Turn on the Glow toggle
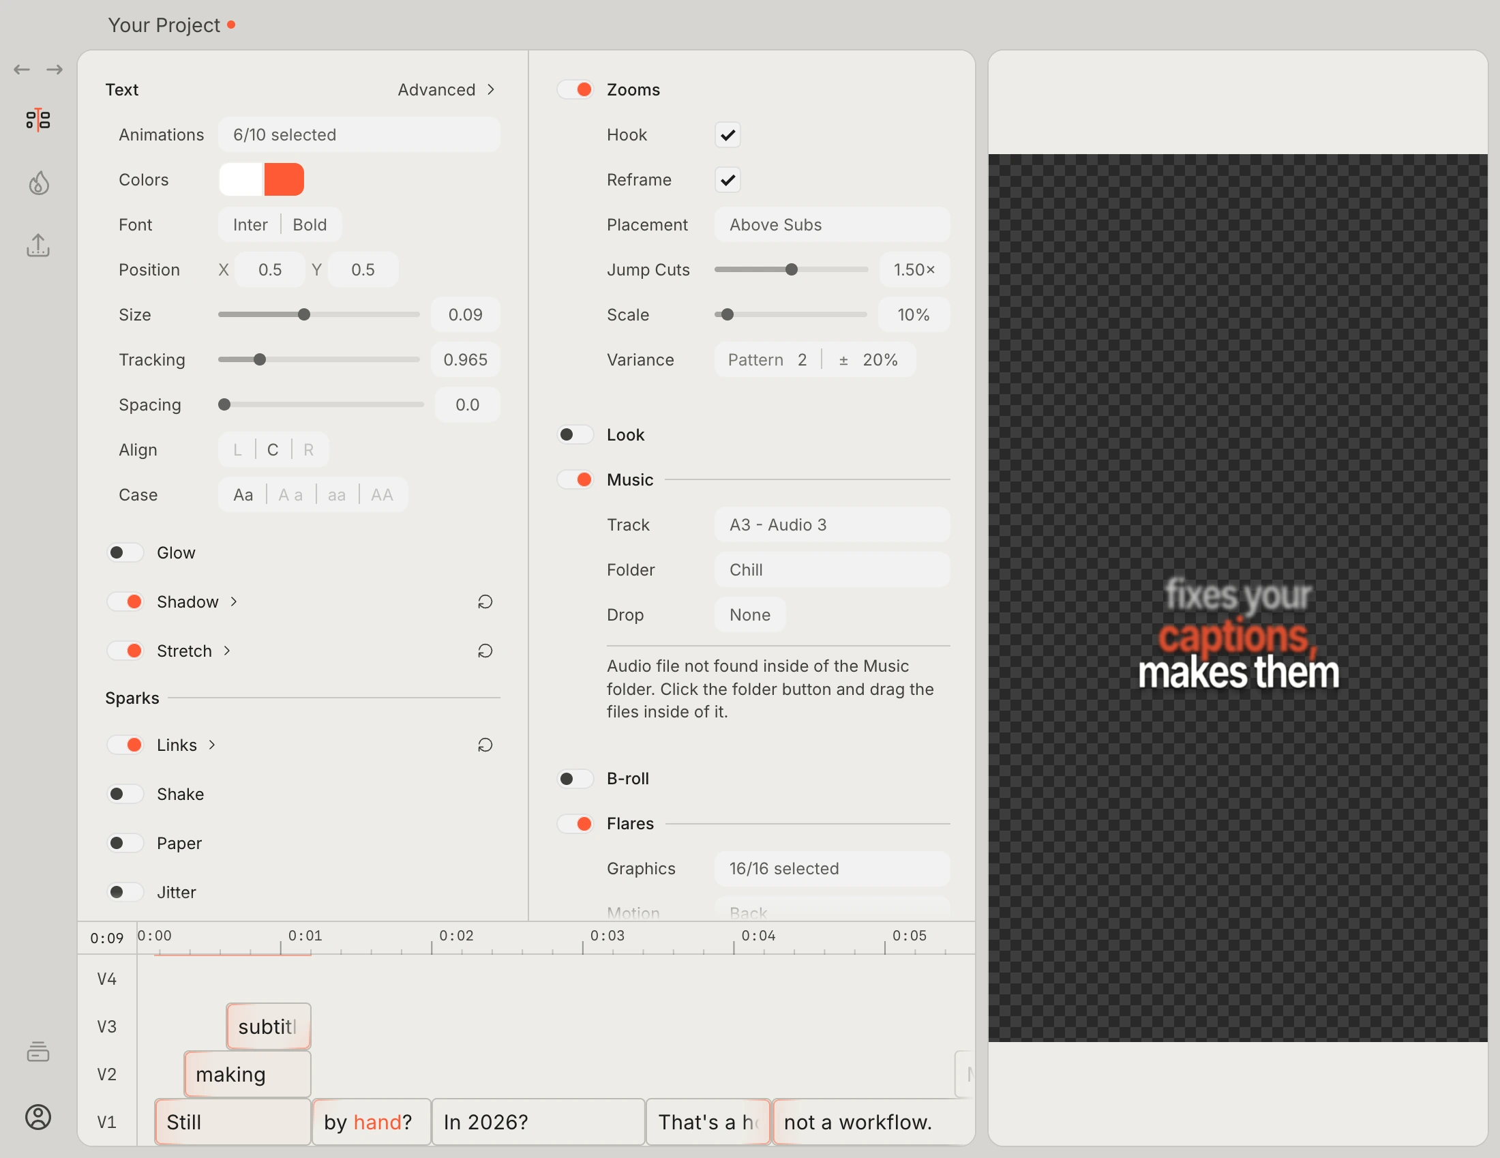This screenshot has width=1500, height=1158. click(125, 552)
